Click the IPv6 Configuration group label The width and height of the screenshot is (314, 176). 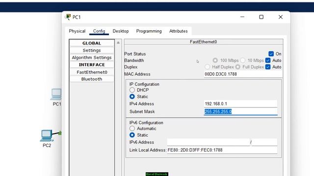point(146,123)
